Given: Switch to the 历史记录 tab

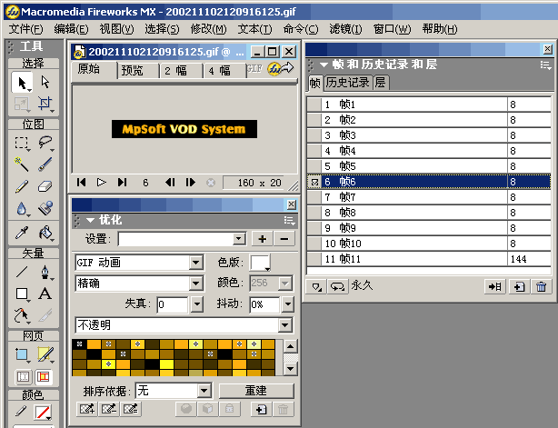Looking at the screenshot, I should tap(348, 83).
